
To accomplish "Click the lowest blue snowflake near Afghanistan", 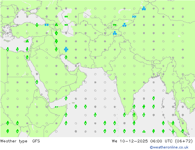I will point(114,33).
